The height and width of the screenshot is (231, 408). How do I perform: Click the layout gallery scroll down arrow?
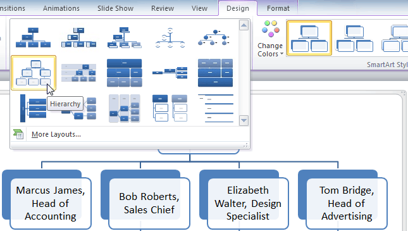(x=244, y=120)
